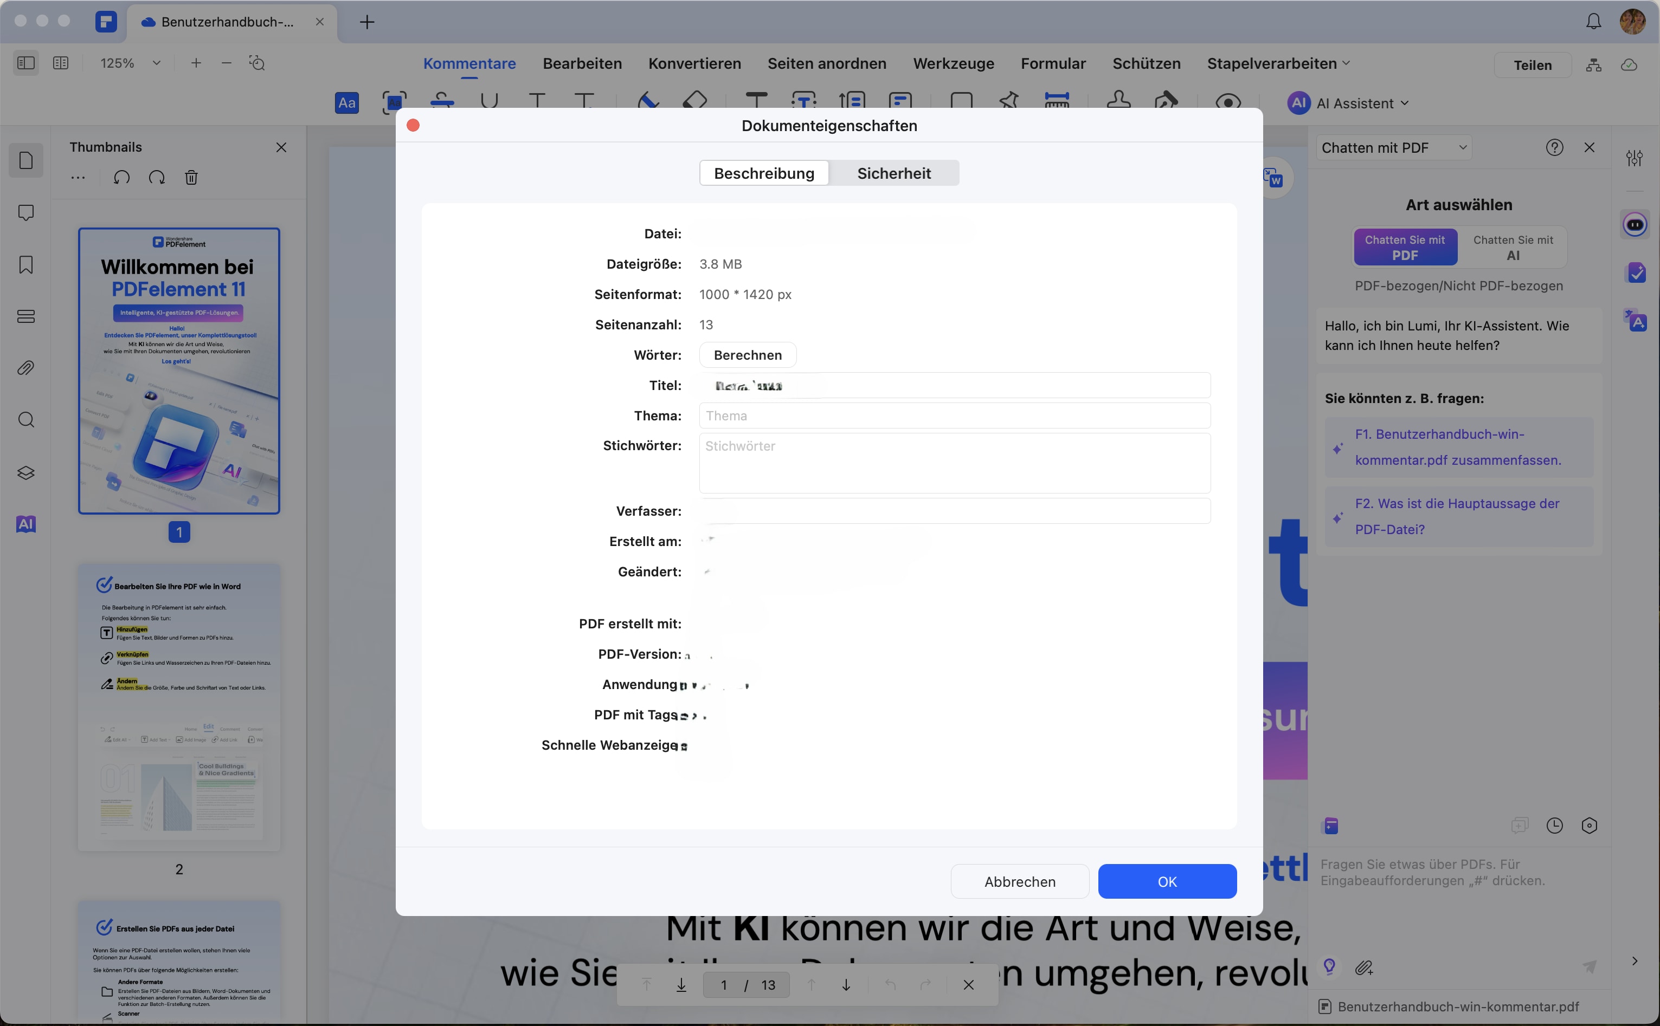Open the Kommentare tab
The width and height of the screenshot is (1660, 1026).
470,64
